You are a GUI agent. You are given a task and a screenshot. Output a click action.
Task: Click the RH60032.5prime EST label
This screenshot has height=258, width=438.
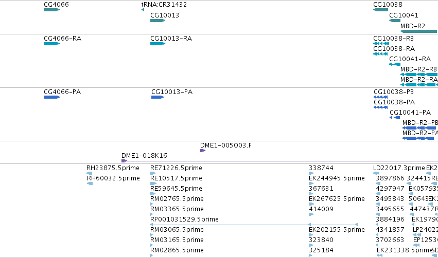point(113,178)
